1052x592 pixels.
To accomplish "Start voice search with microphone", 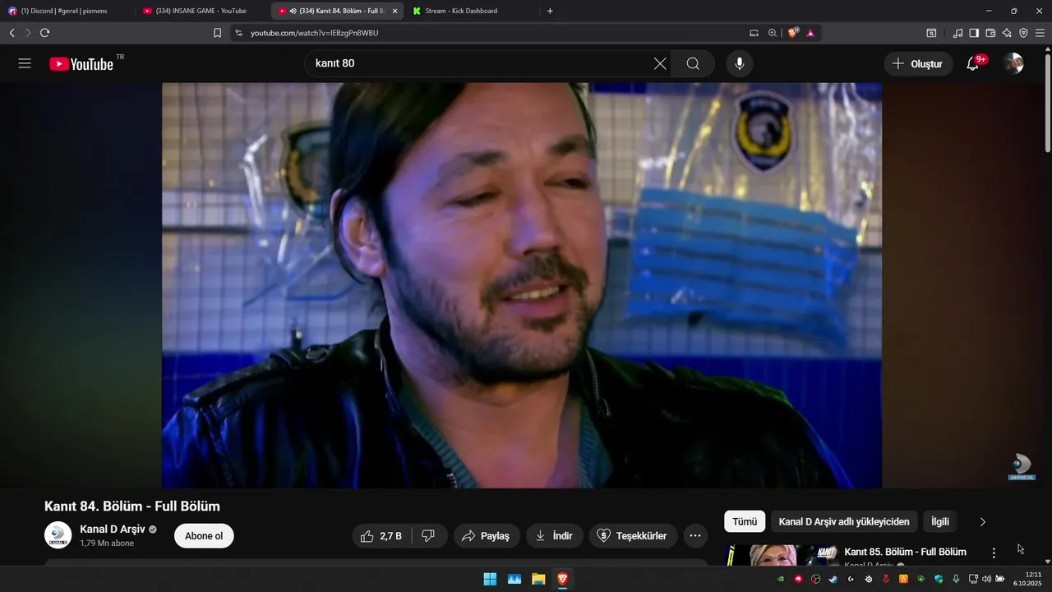I will click(x=740, y=63).
